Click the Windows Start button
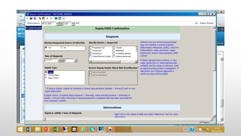 20,129
